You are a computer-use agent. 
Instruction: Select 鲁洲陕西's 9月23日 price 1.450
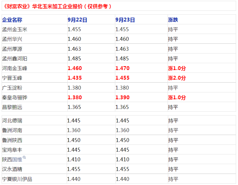click(123, 140)
